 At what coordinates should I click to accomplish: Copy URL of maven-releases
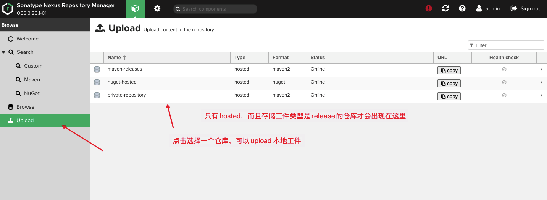[449, 71]
